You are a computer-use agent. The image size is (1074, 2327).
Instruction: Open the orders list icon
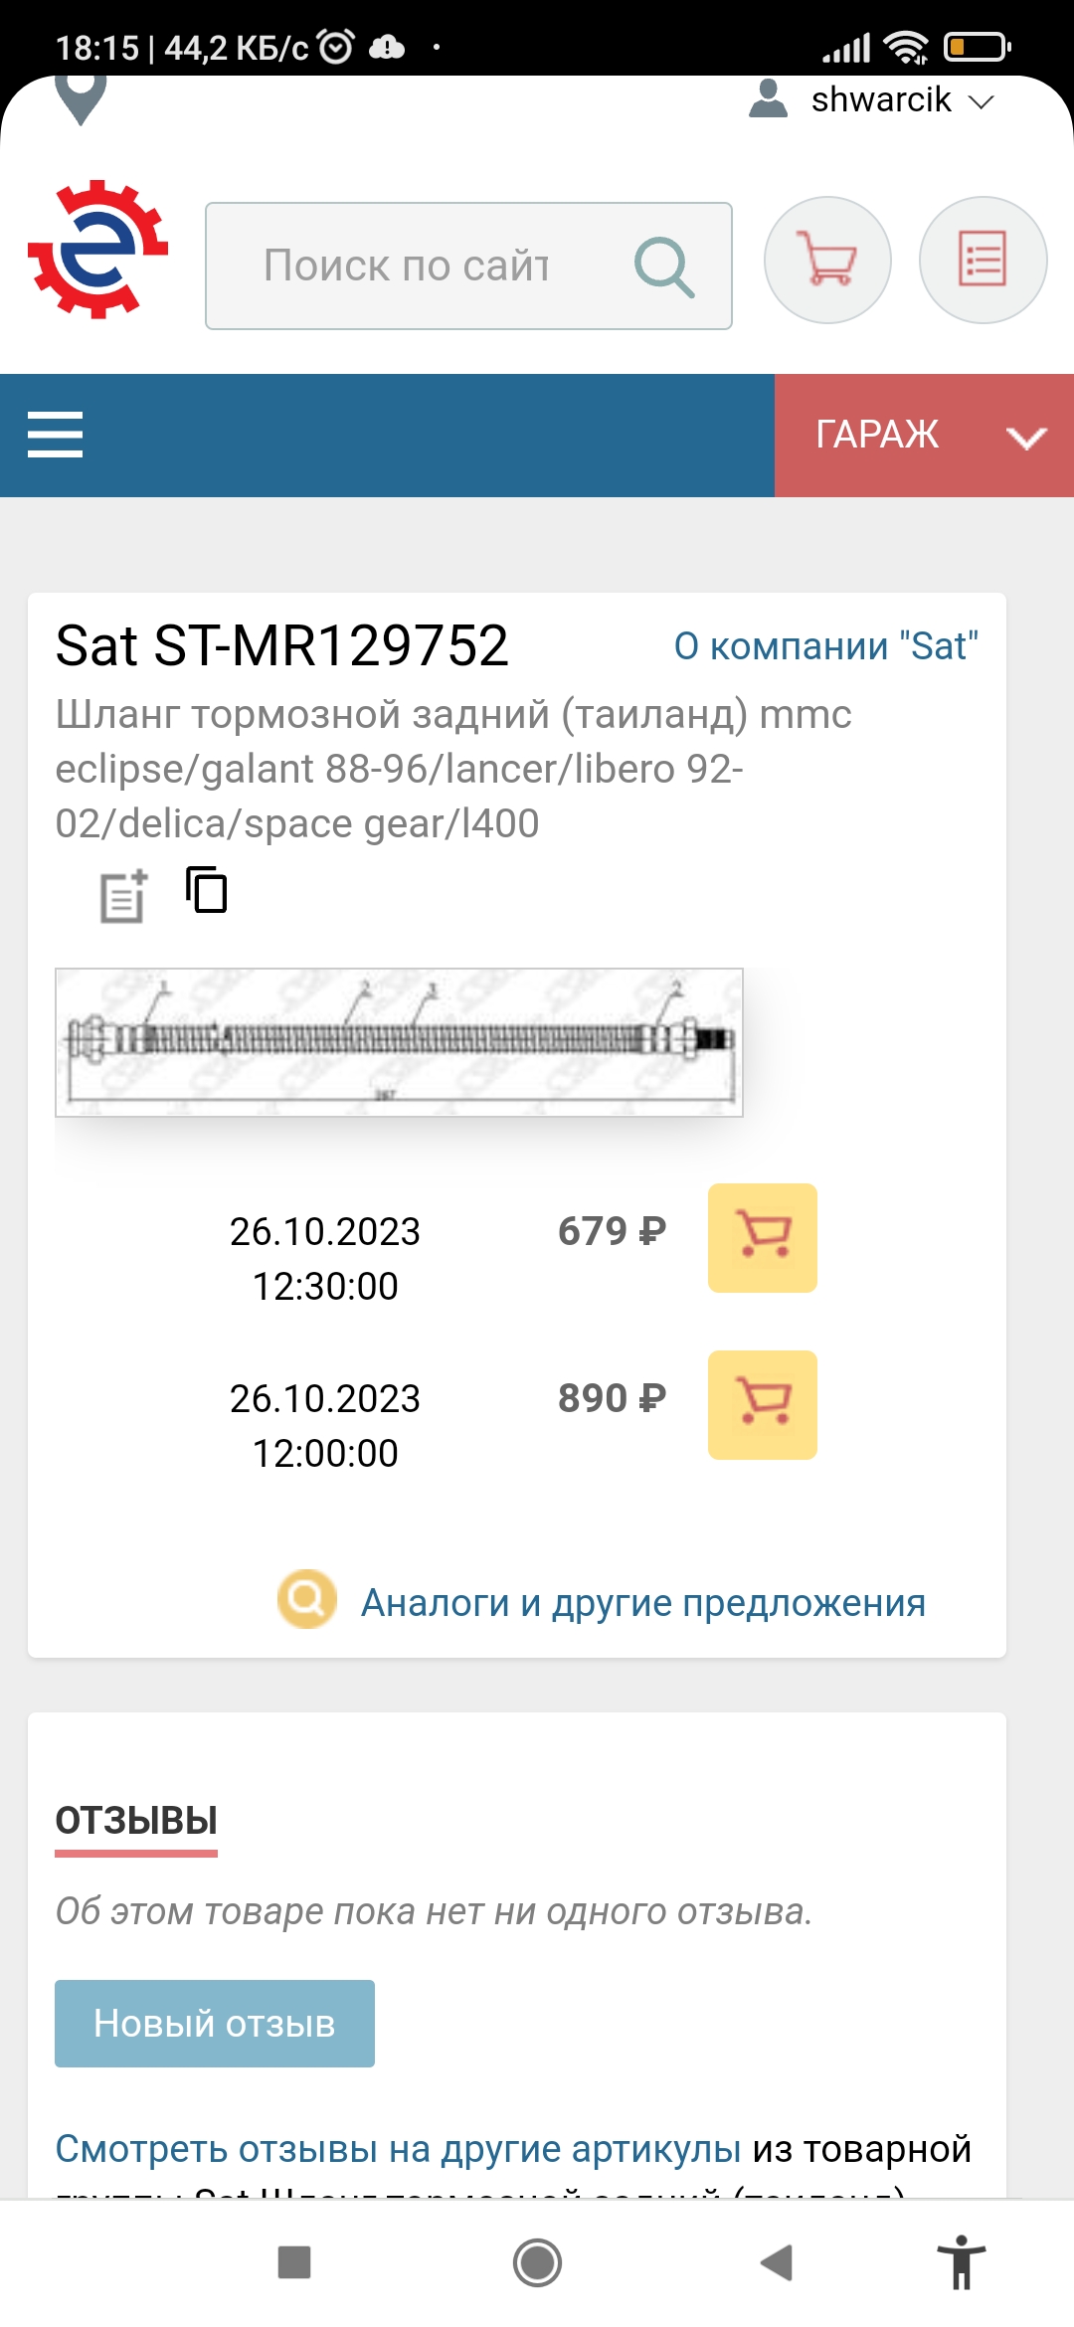[x=983, y=261]
